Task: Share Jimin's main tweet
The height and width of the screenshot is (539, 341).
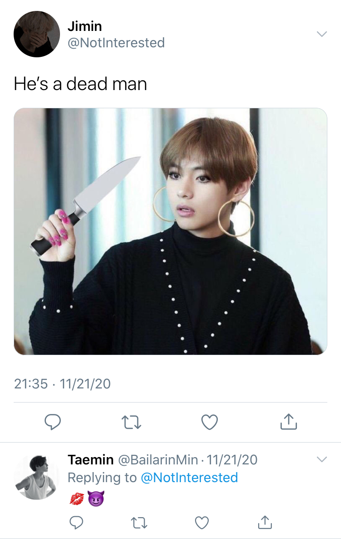Action: coord(288,422)
